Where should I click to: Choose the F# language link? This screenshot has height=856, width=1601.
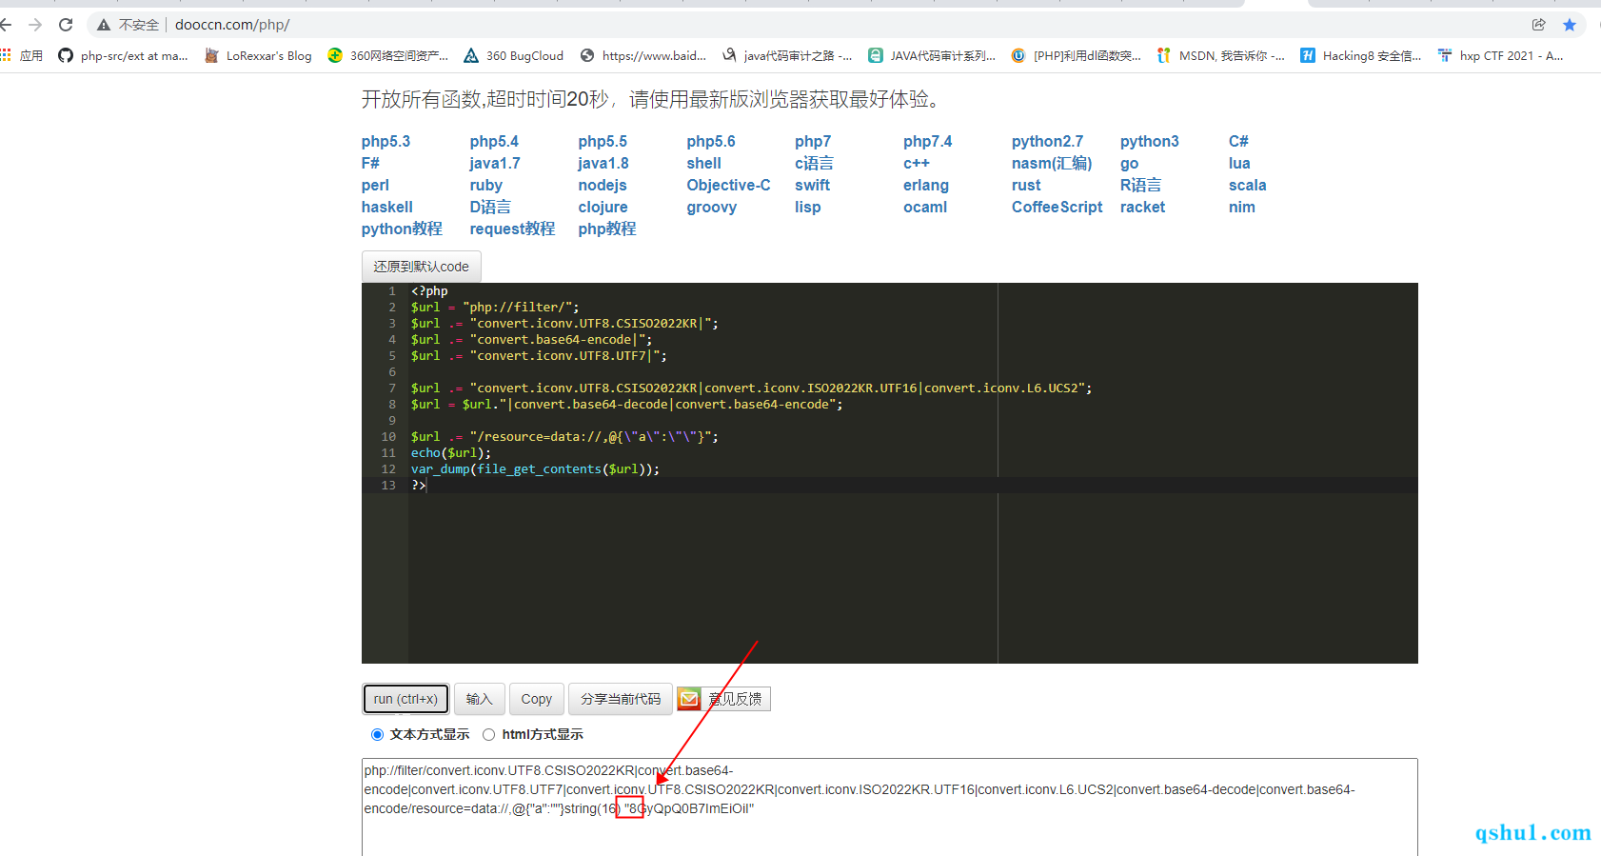click(x=370, y=163)
